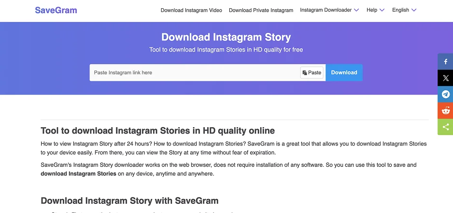Click heading Download Instagram Story with SaveGram
Image resolution: width=453 pixels, height=213 pixels.
click(x=129, y=200)
